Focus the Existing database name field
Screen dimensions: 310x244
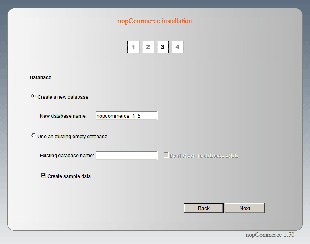point(126,156)
